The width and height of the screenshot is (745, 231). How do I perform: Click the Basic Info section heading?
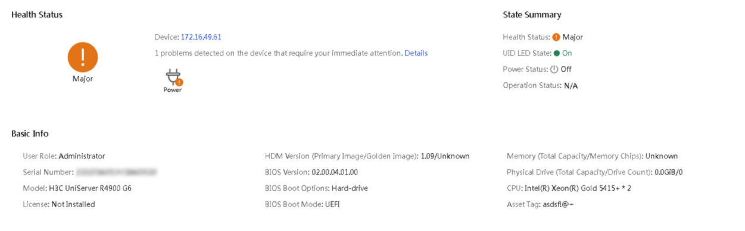[30, 133]
